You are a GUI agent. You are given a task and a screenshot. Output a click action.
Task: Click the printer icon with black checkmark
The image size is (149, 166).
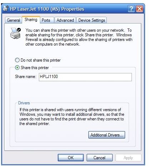15,33
